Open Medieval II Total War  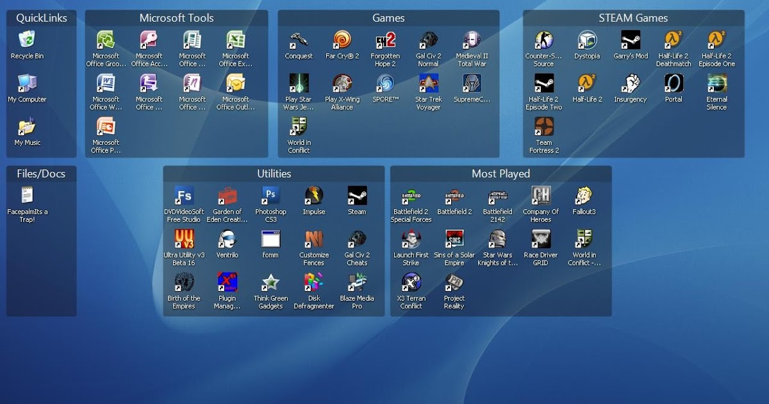472,40
